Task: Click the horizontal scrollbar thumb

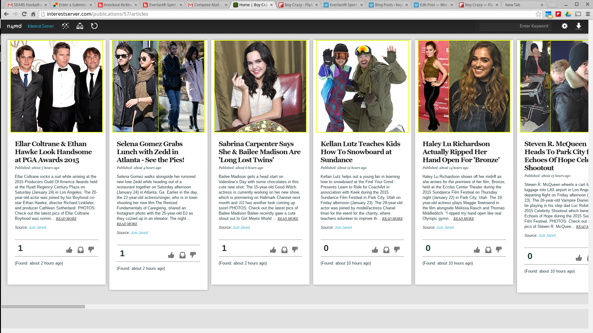Action: (43, 306)
